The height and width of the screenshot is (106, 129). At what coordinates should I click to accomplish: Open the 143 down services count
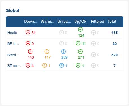coord(31,57)
